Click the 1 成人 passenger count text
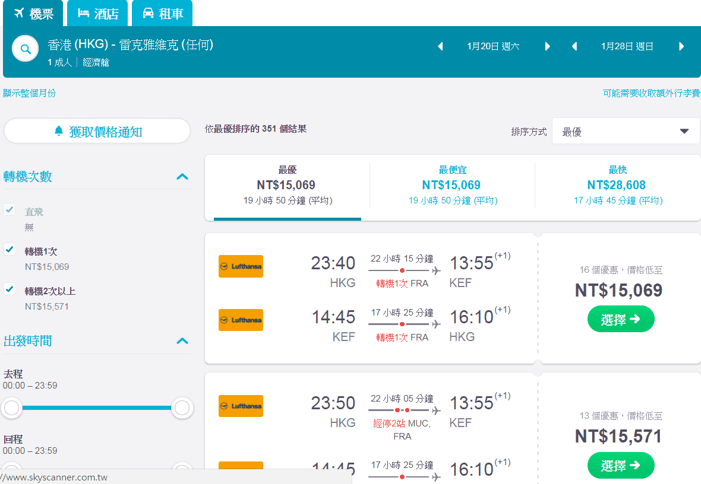Viewport: 701px width, 484px height. coord(60,62)
